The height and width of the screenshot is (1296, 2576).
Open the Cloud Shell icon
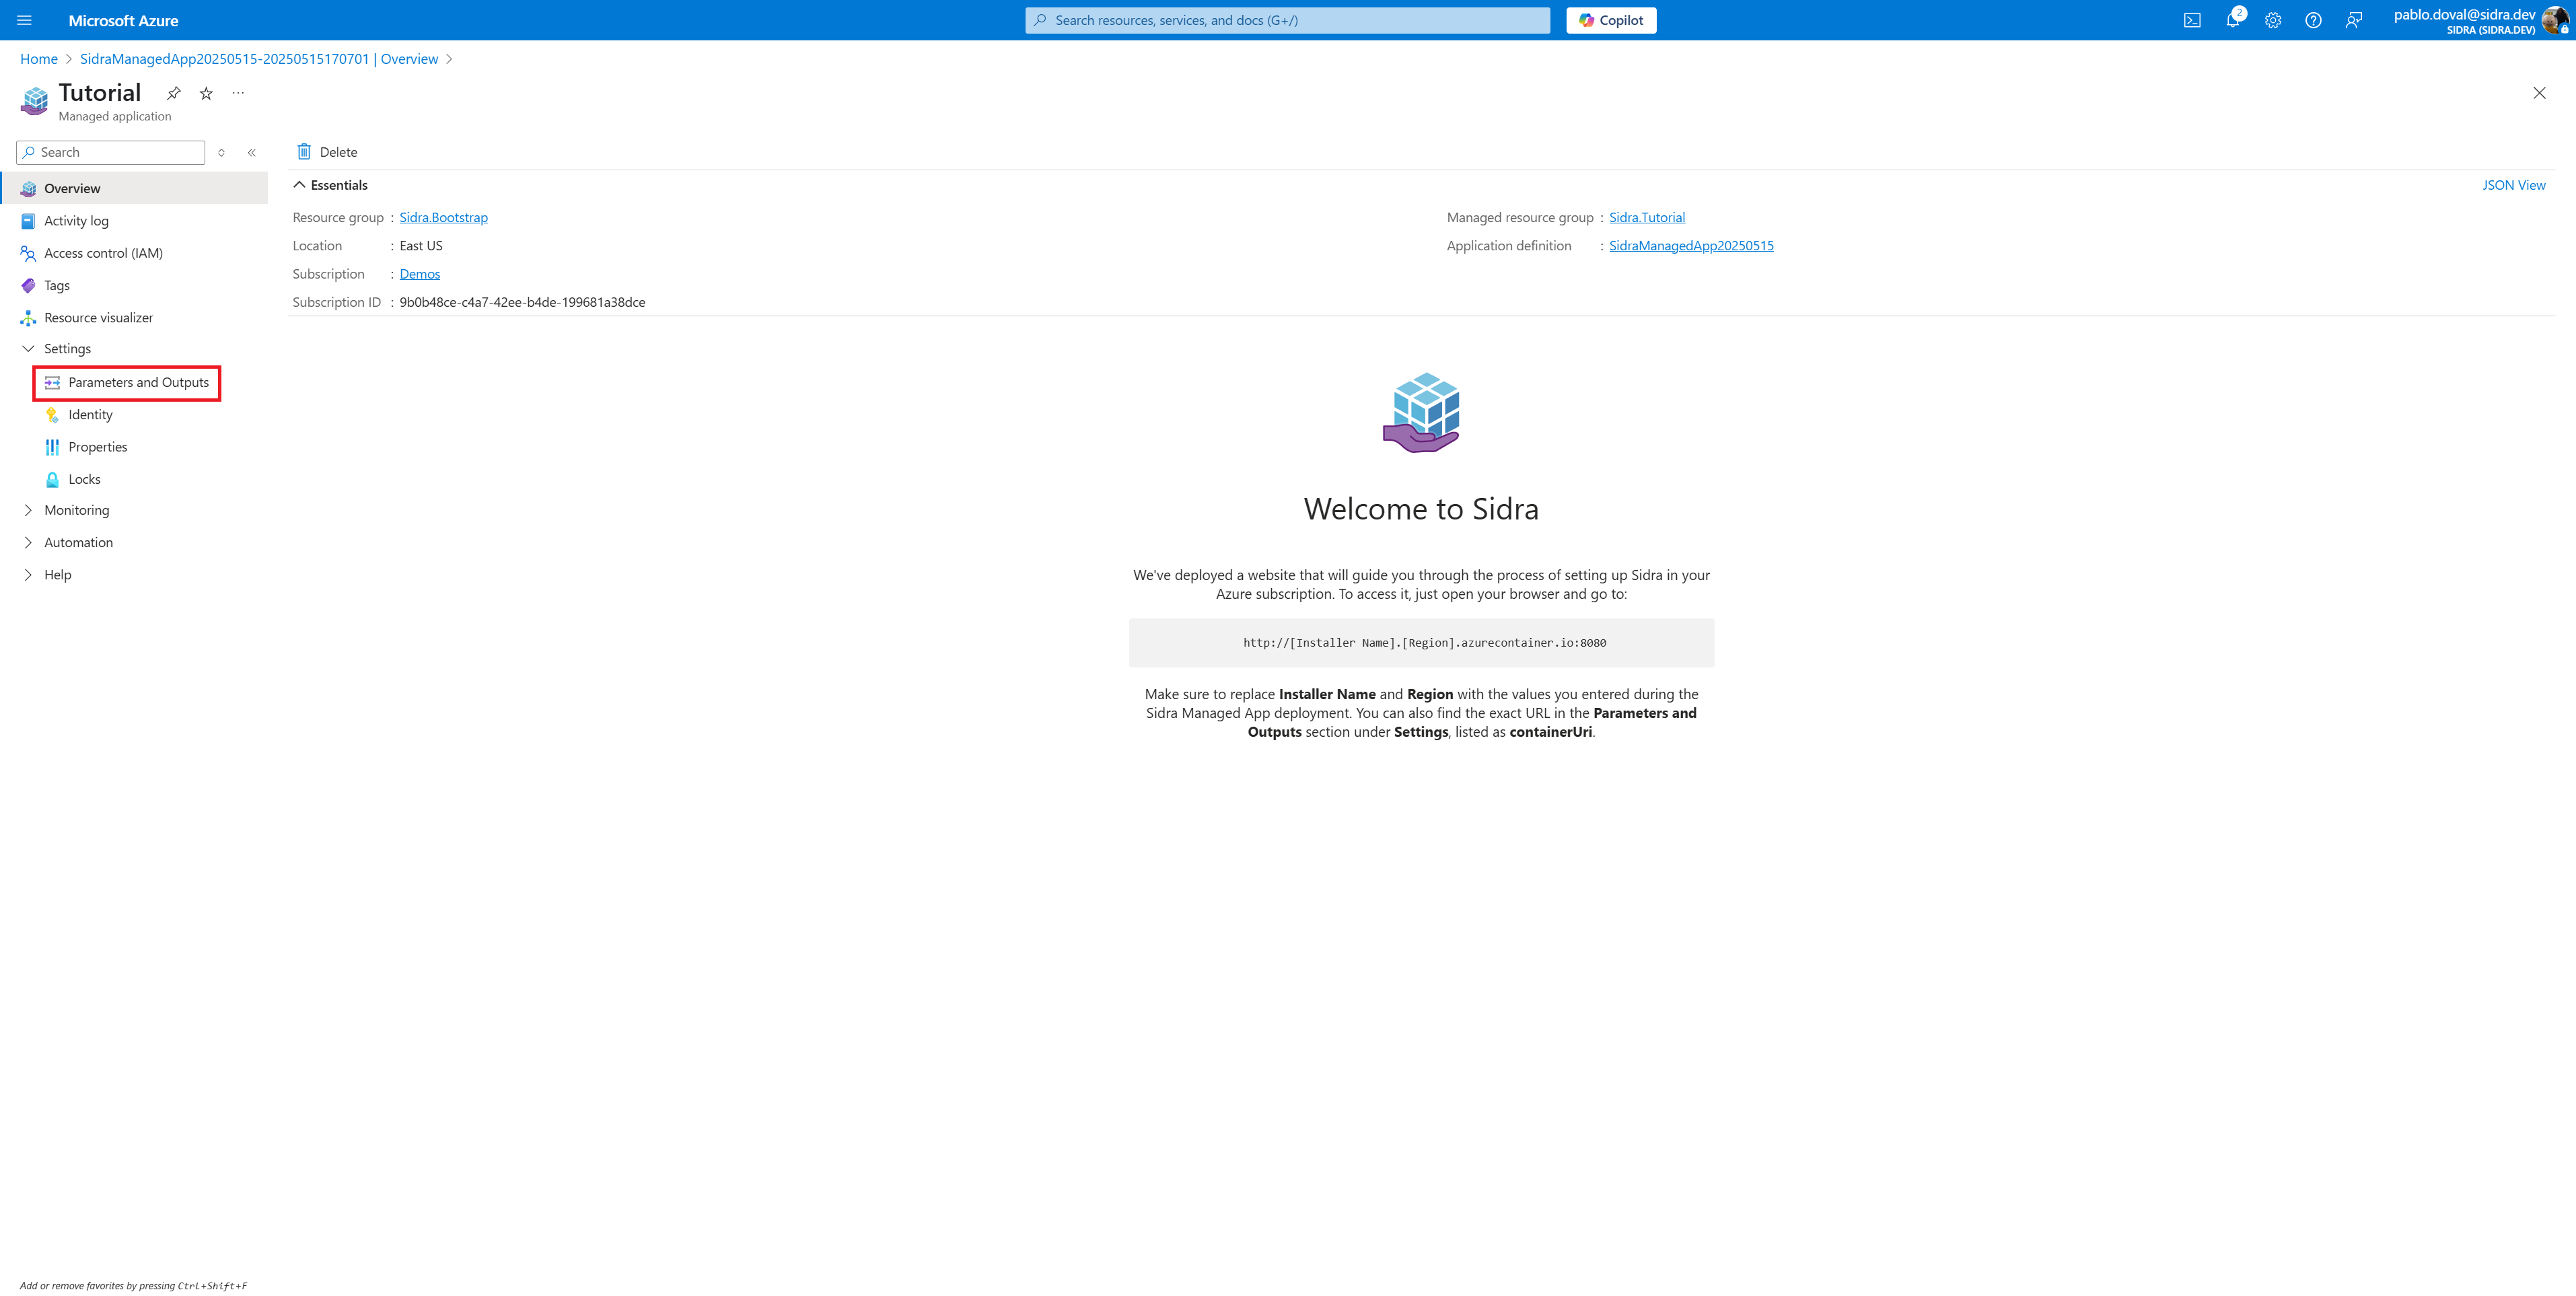(2192, 20)
